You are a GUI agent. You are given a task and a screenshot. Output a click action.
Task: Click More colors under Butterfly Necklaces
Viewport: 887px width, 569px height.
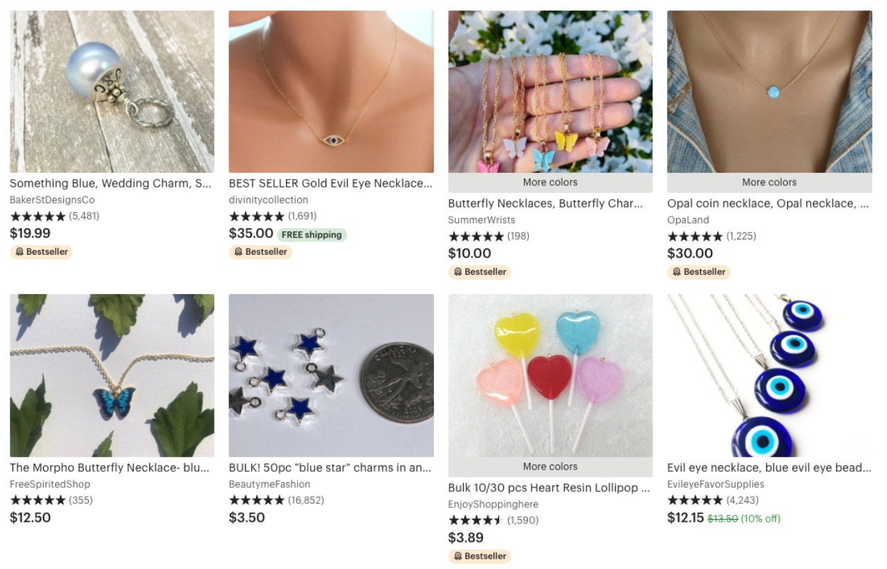point(550,182)
